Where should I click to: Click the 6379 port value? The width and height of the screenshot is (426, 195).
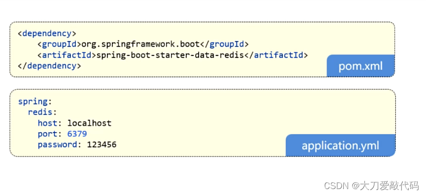click(x=77, y=134)
